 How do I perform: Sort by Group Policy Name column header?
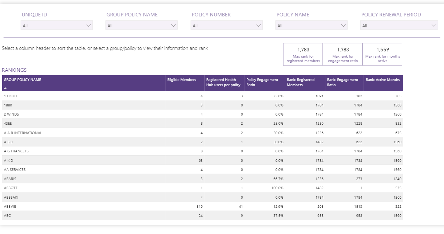coord(84,83)
